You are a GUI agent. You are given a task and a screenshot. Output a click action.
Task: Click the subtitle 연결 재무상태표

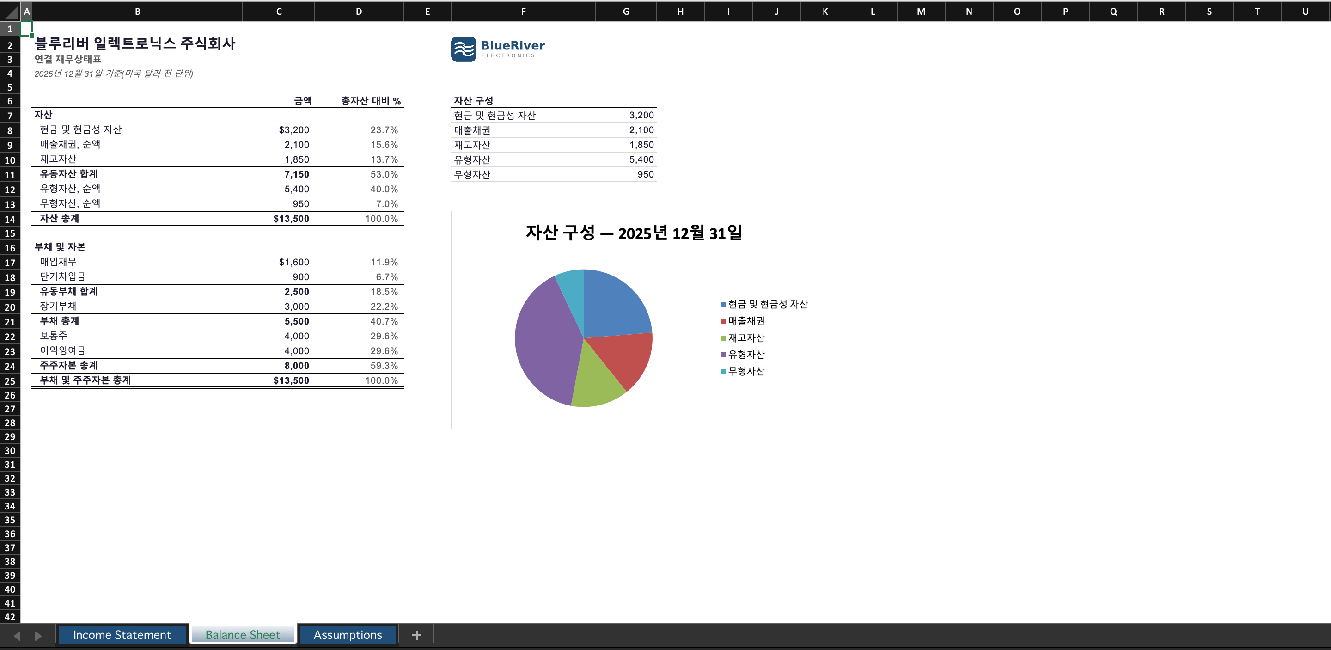[67, 60]
